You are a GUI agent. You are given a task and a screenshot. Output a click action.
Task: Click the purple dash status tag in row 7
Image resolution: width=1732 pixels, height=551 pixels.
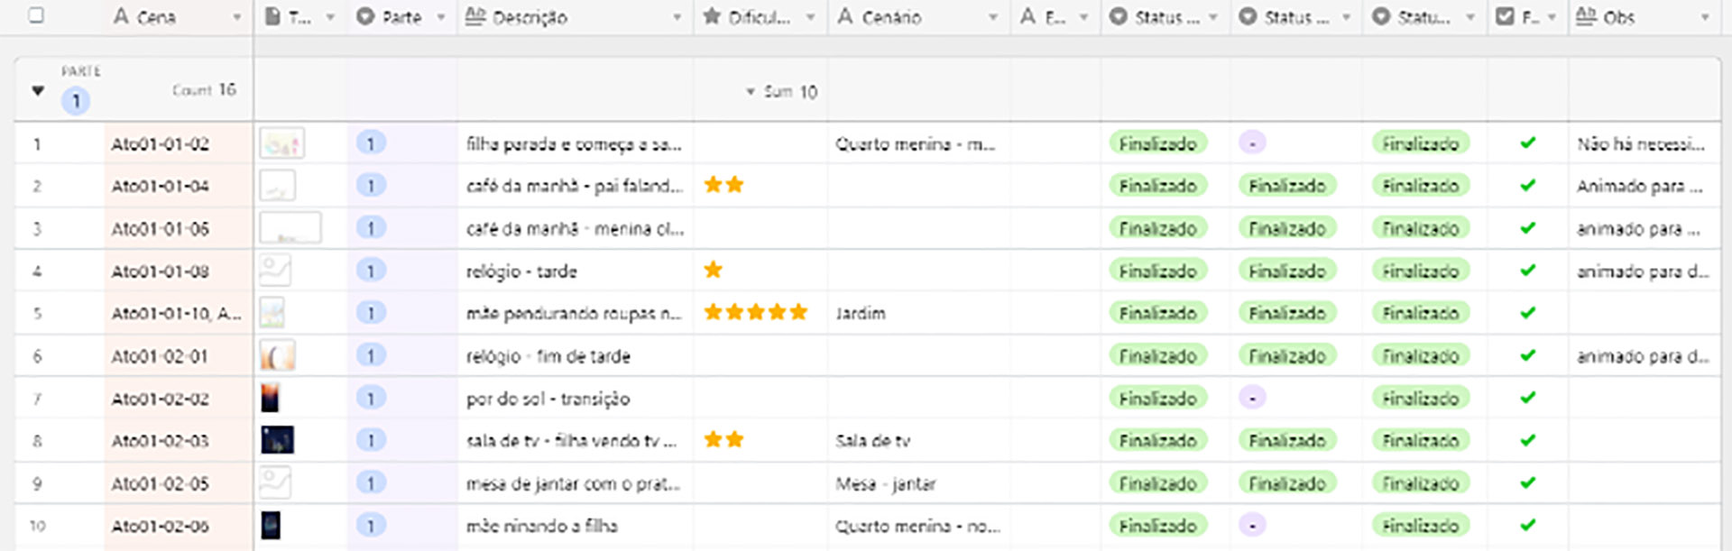click(x=1252, y=398)
